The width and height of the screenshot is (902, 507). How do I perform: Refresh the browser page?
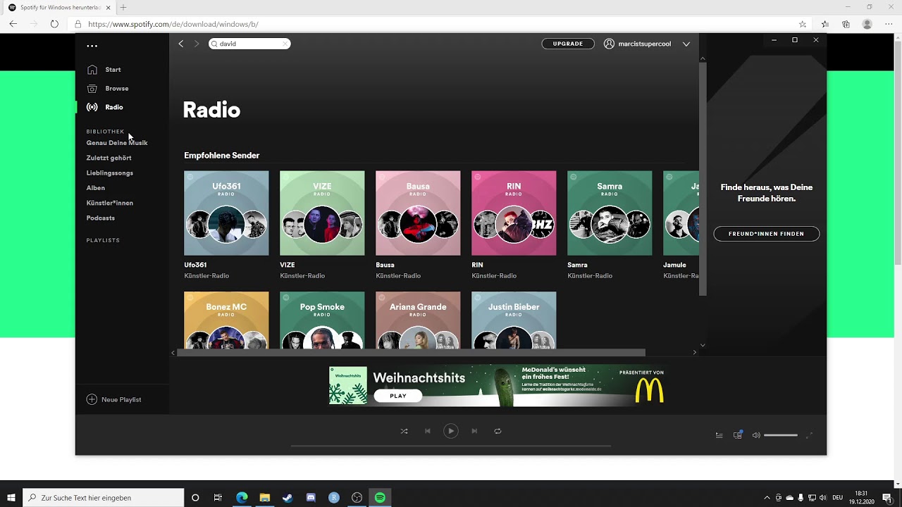(54, 24)
